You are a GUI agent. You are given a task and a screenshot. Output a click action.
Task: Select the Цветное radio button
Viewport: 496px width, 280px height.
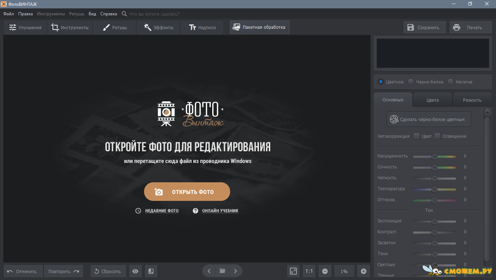click(x=381, y=82)
